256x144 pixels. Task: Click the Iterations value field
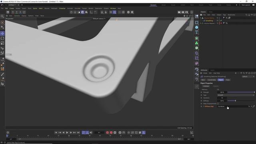coord(222,98)
